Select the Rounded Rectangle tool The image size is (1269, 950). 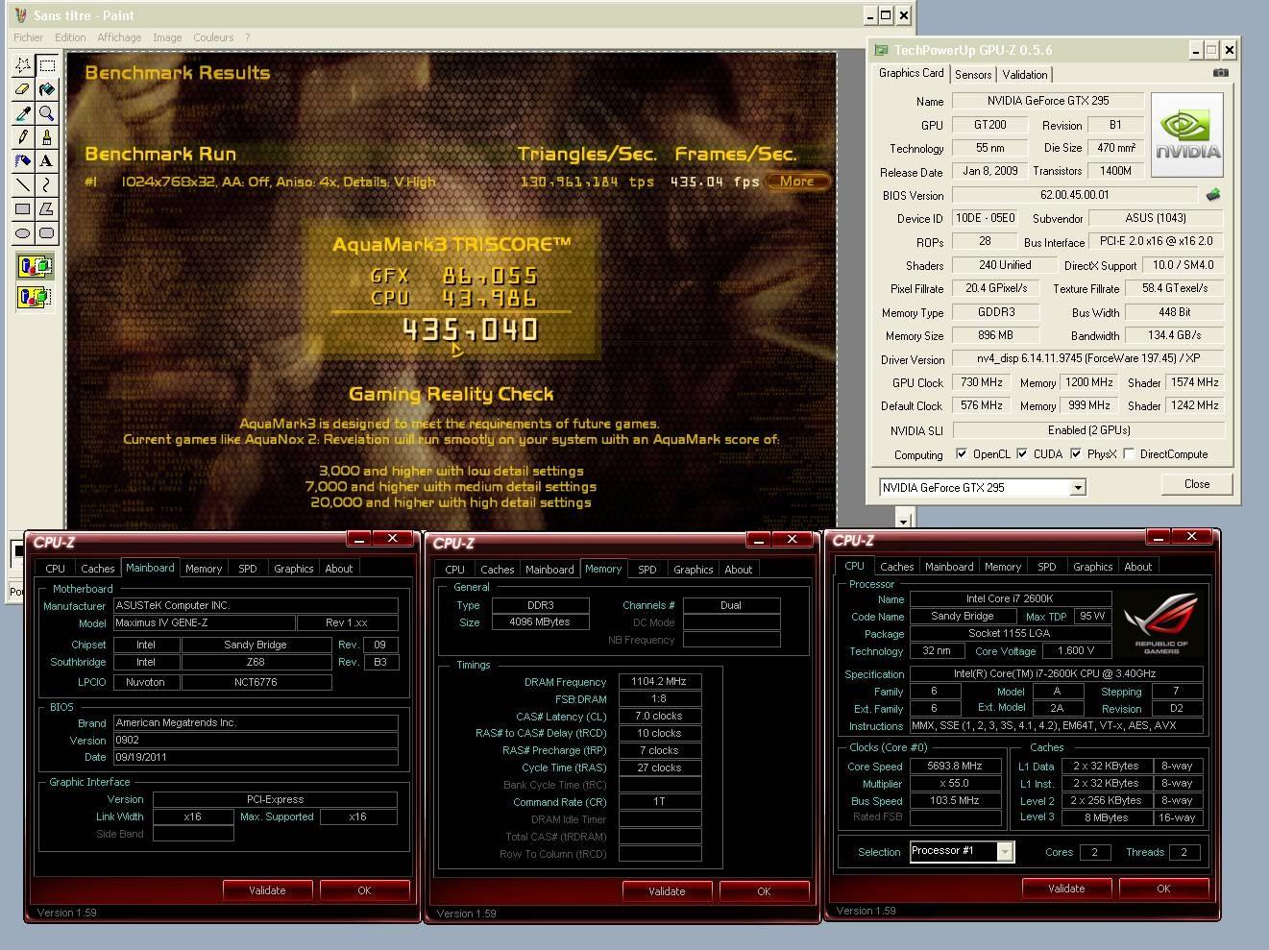pyautogui.click(x=47, y=233)
